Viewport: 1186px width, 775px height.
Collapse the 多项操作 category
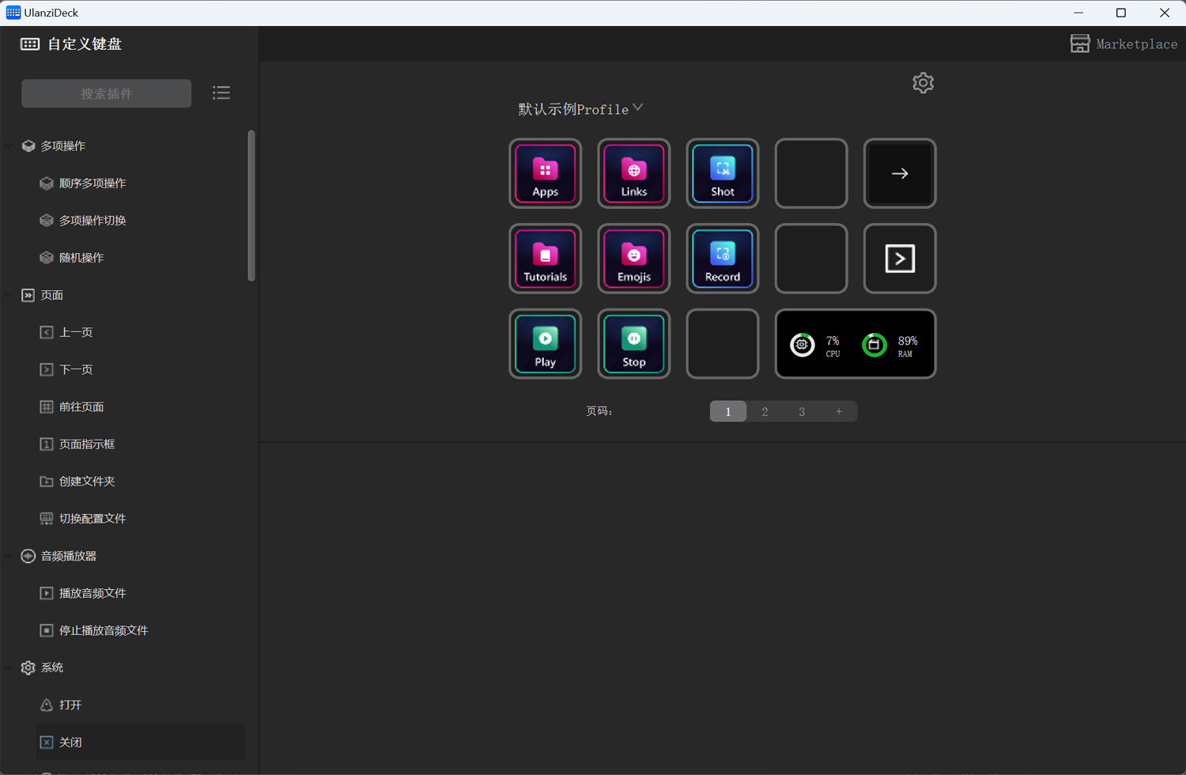pos(9,146)
